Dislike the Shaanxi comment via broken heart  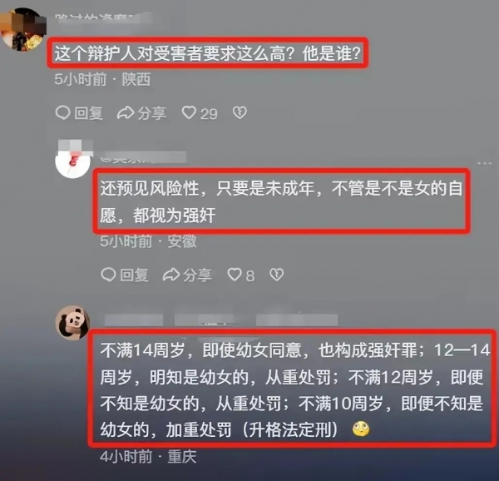click(x=240, y=112)
